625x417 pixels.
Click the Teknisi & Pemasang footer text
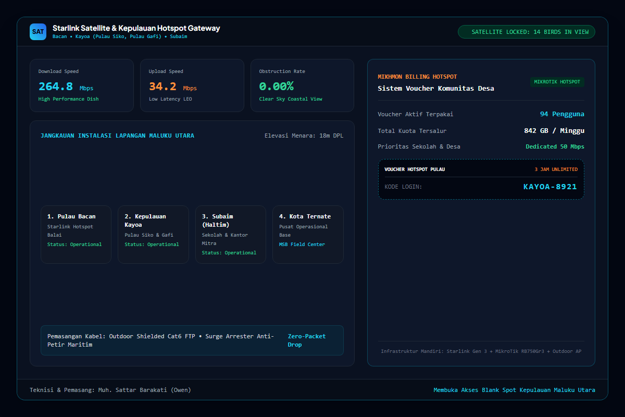click(110, 390)
